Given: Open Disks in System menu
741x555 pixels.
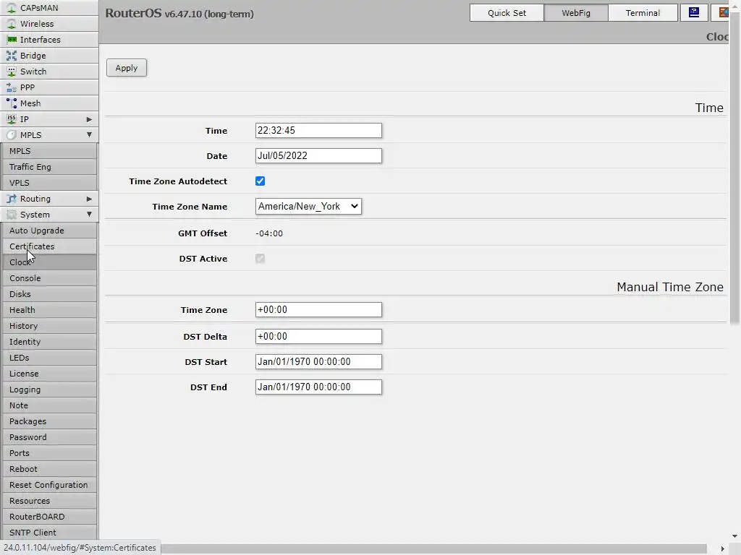Looking at the screenshot, I should click(50, 294).
